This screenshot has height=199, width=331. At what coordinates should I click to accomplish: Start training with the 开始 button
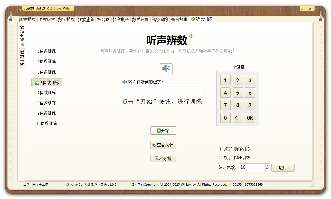click(163, 131)
